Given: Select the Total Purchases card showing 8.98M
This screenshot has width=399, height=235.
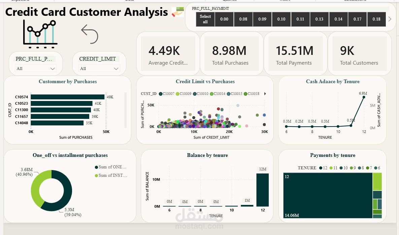Looking at the screenshot, I should (x=231, y=54).
